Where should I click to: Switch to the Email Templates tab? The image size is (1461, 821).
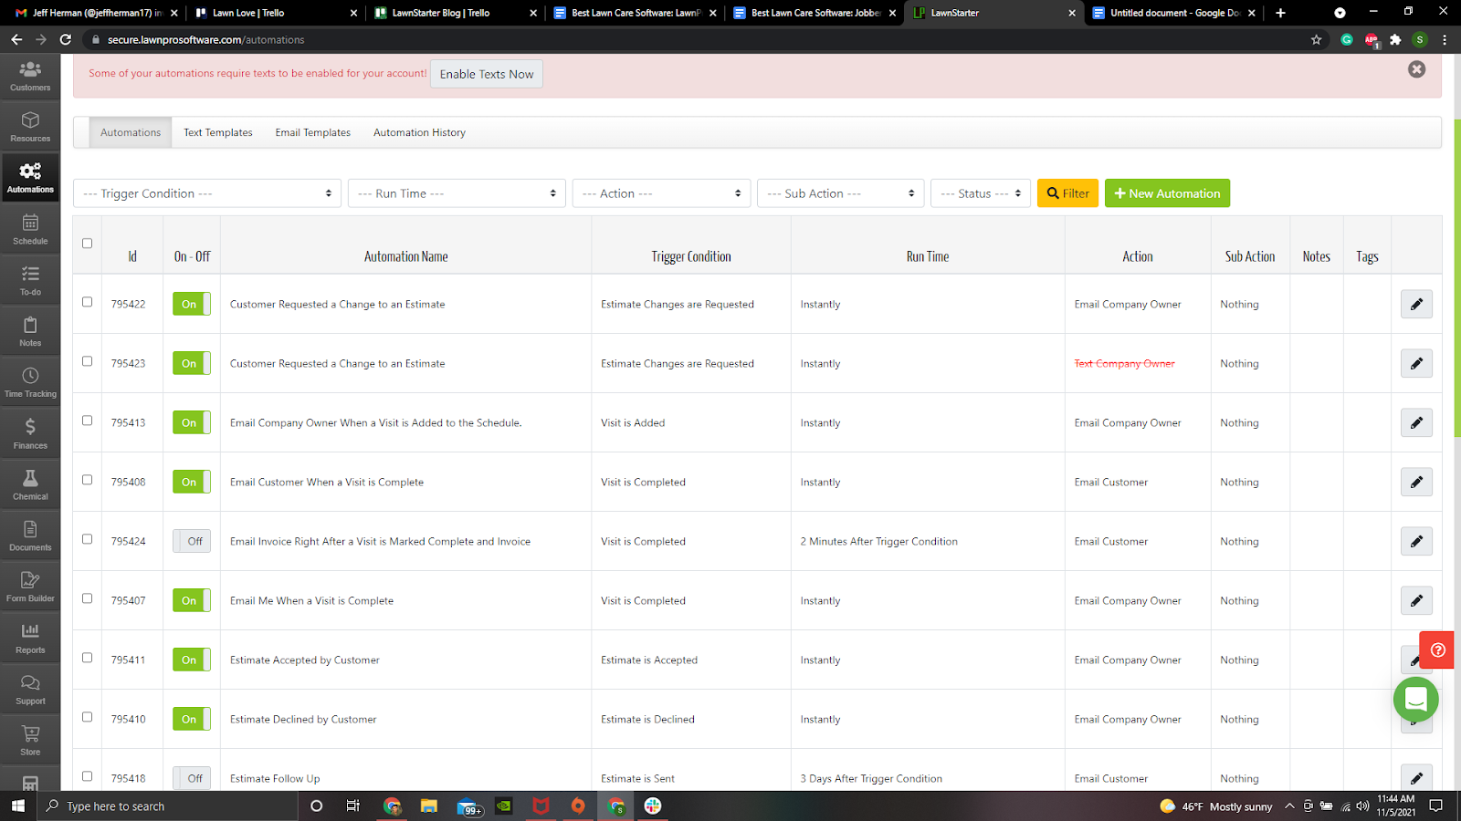312,132
